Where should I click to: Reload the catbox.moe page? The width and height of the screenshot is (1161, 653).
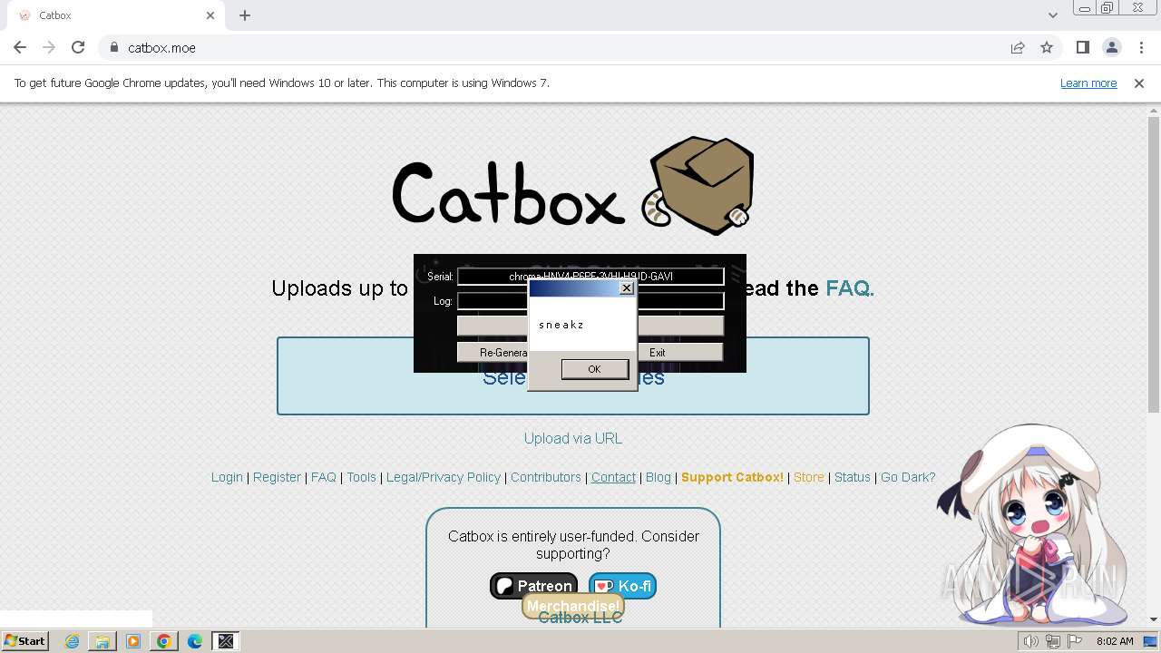coord(78,47)
